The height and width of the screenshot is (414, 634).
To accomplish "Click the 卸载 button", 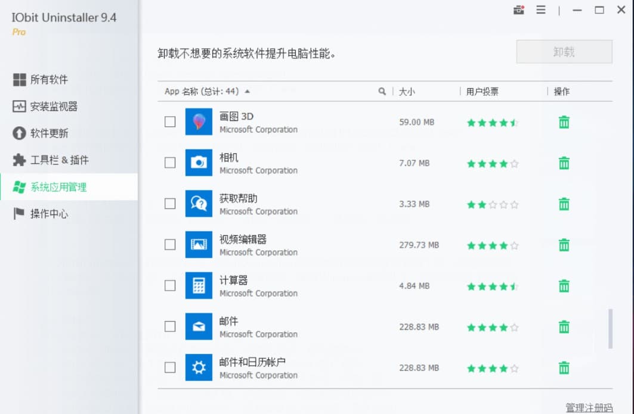I will [564, 52].
